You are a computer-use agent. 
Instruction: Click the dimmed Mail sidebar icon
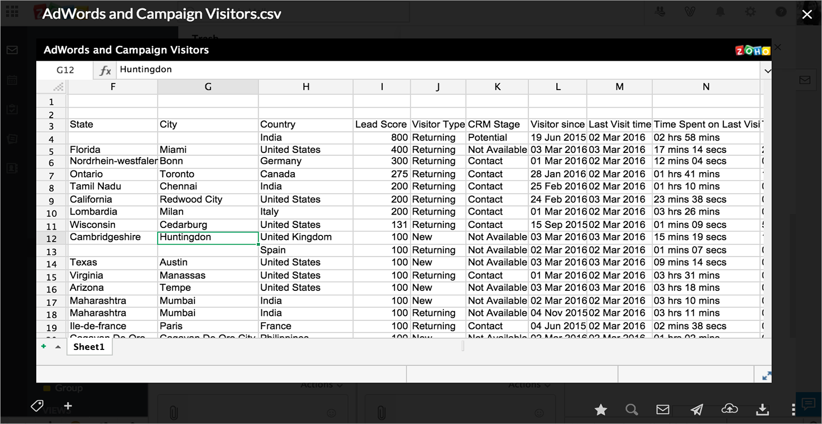coord(12,50)
